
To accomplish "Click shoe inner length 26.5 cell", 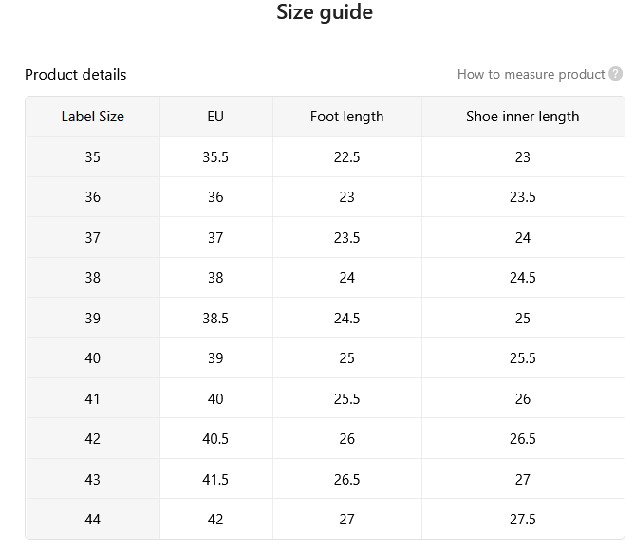I will click(x=522, y=439).
